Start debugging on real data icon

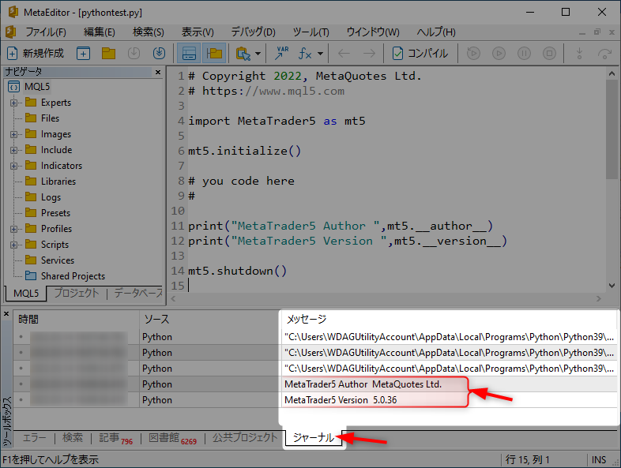tap(473, 53)
